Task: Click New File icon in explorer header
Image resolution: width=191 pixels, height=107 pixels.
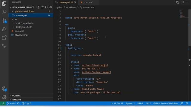Action: click(x=38, y=7)
